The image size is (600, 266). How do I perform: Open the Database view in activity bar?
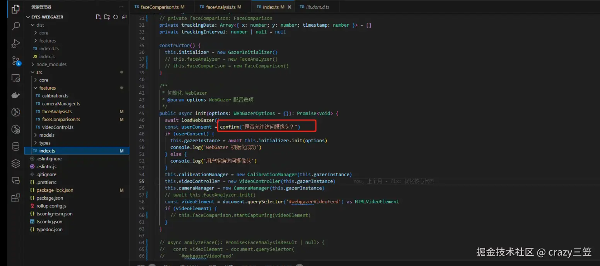16,146
